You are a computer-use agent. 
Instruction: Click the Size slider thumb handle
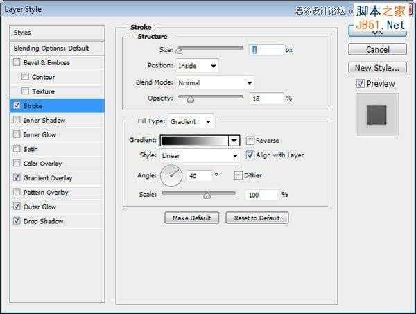click(180, 51)
